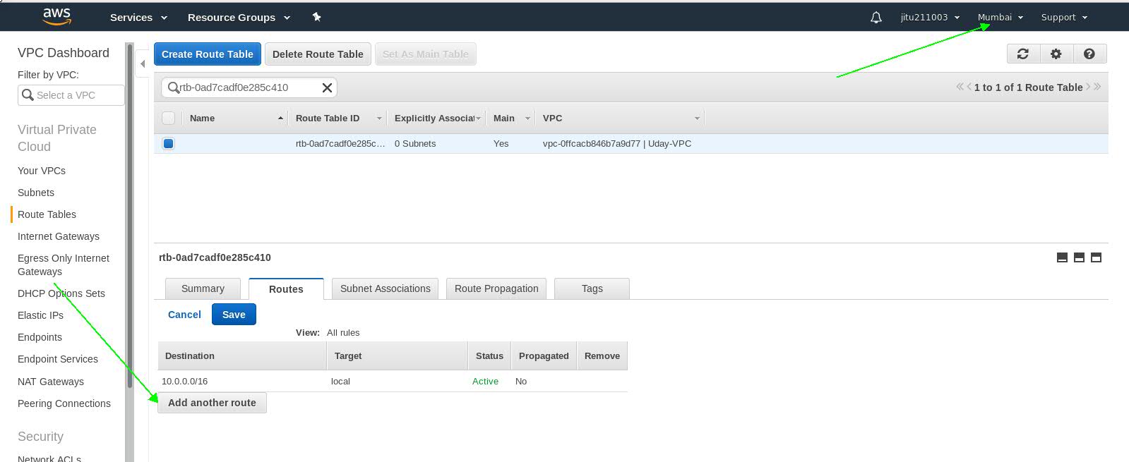Image resolution: width=1129 pixels, height=462 pixels.
Task: Maximize the details pane
Action: click(1096, 257)
